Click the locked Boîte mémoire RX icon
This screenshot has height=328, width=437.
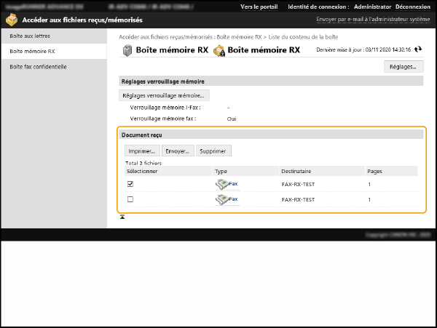click(x=218, y=51)
